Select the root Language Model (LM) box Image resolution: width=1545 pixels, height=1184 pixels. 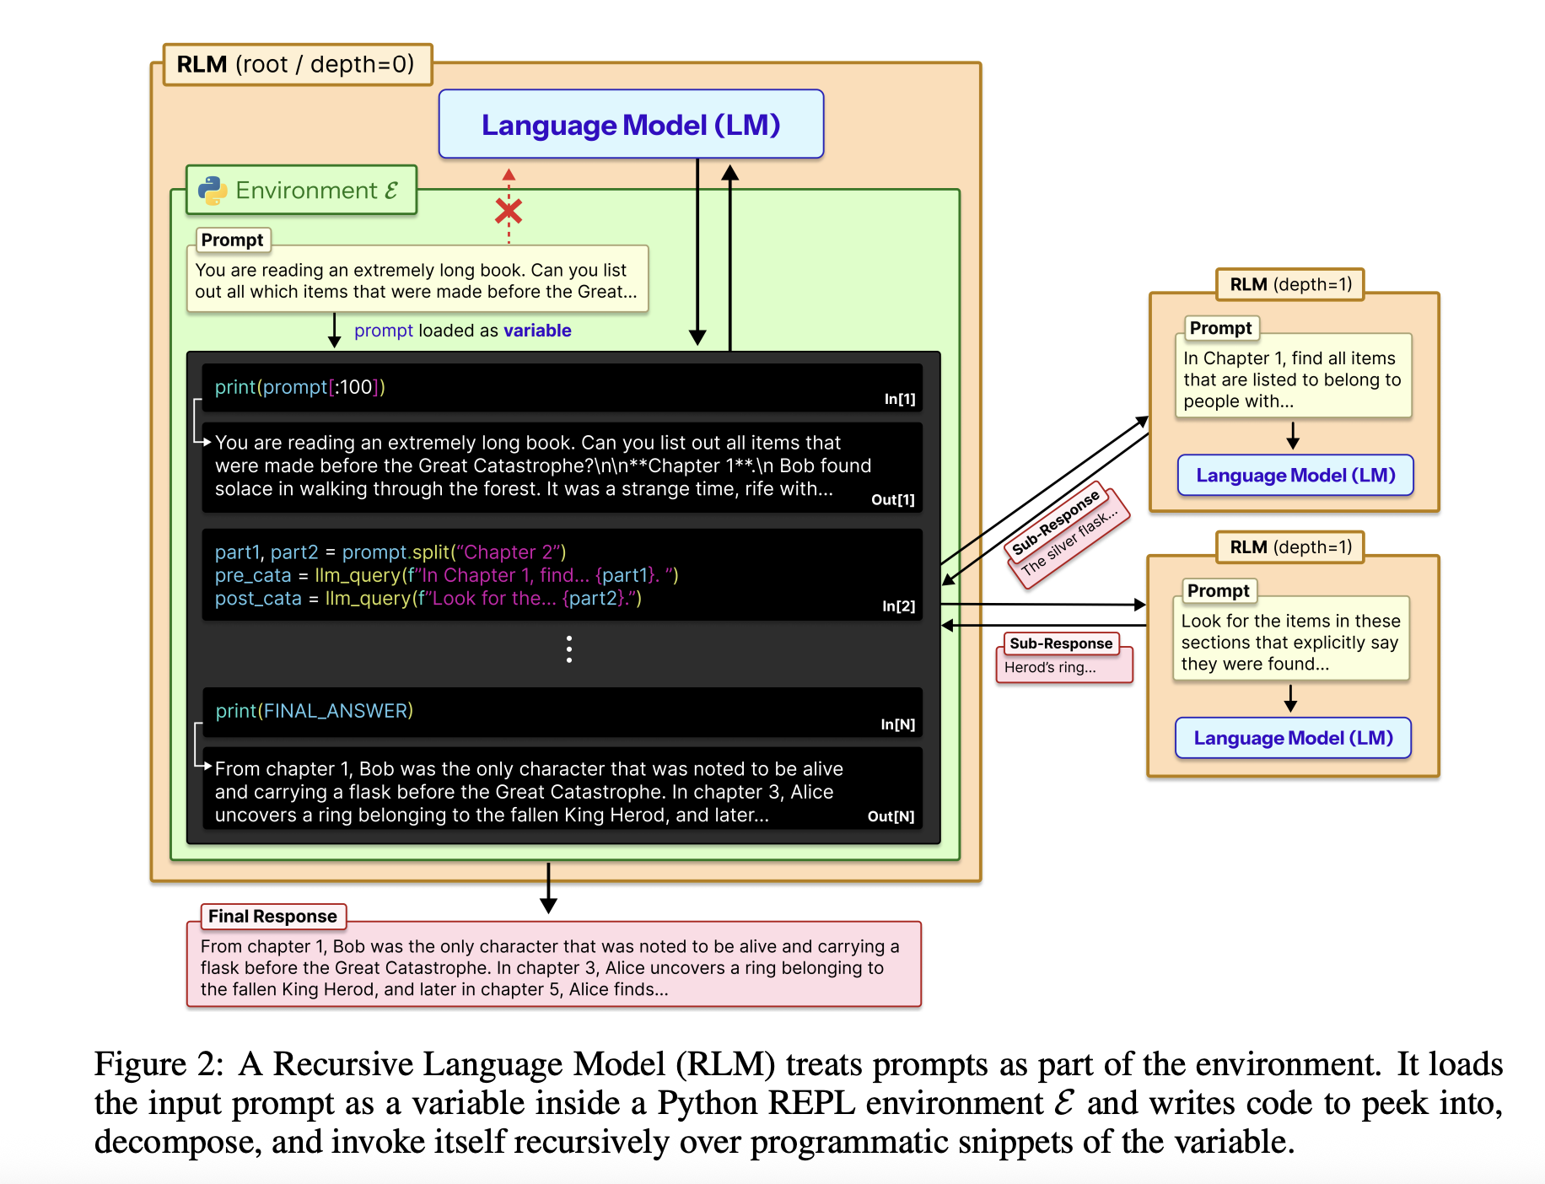[x=631, y=125]
